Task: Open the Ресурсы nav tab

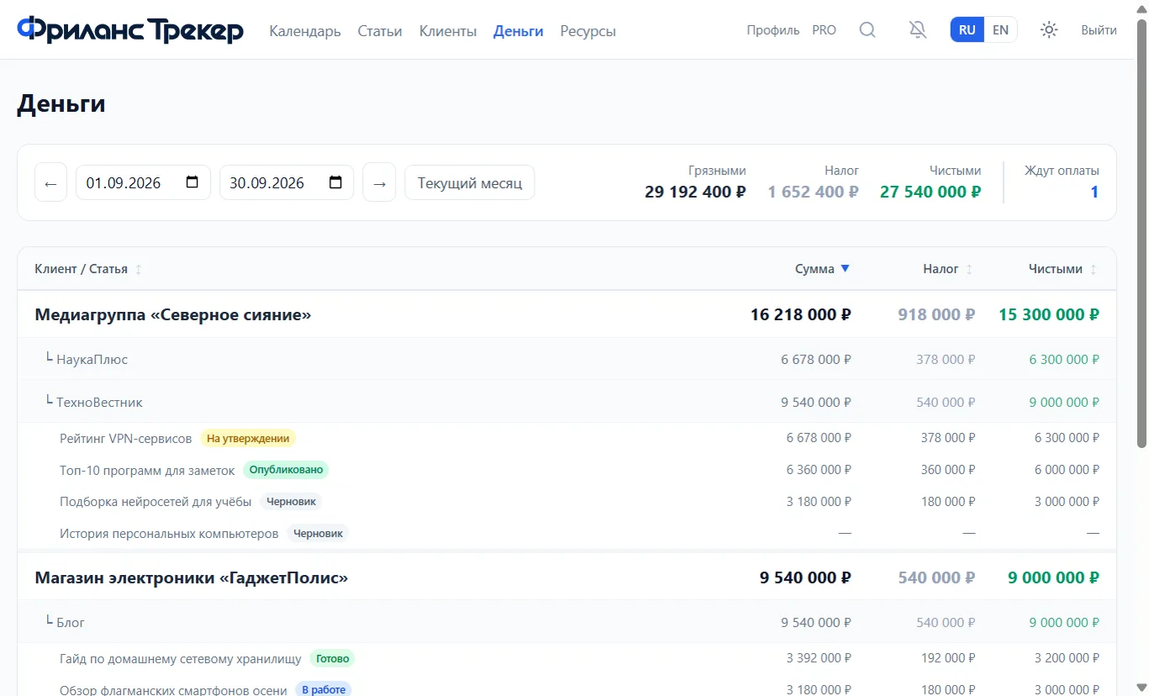Action: (x=588, y=31)
